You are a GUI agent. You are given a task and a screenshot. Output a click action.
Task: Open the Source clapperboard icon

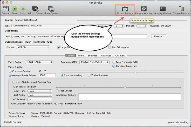[6, 9]
